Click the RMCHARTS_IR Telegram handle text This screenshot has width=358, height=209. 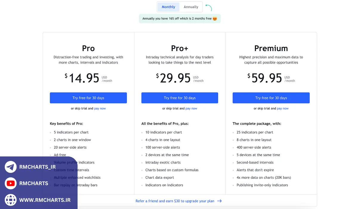[x=38, y=167]
